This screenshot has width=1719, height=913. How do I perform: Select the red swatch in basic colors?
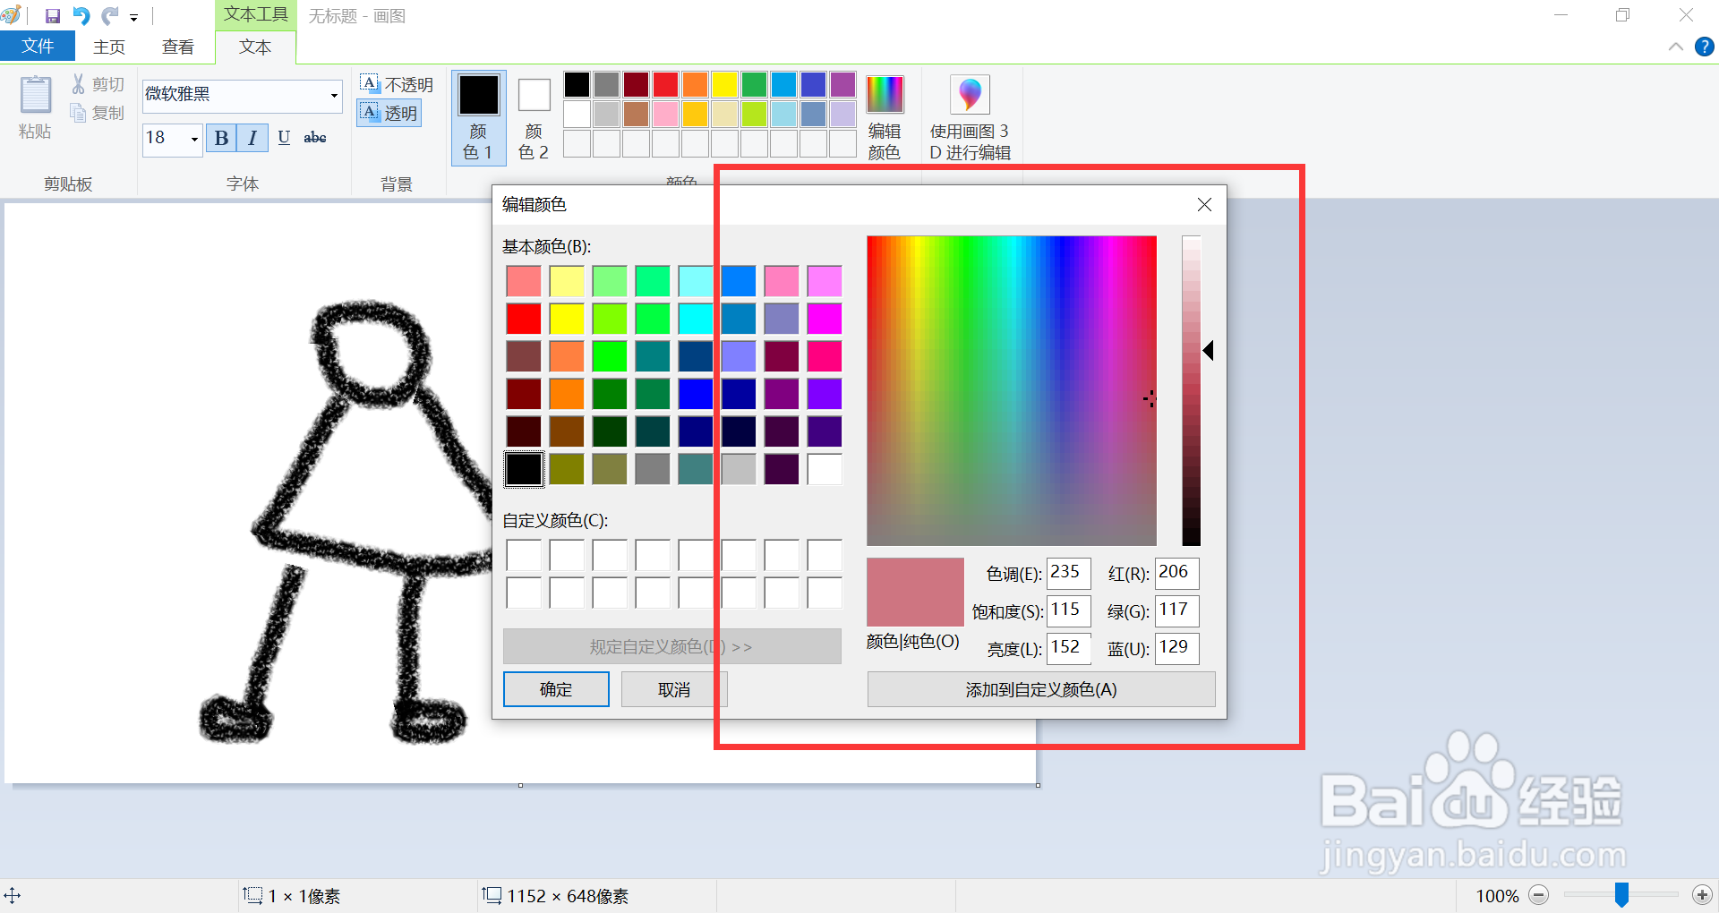[524, 318]
